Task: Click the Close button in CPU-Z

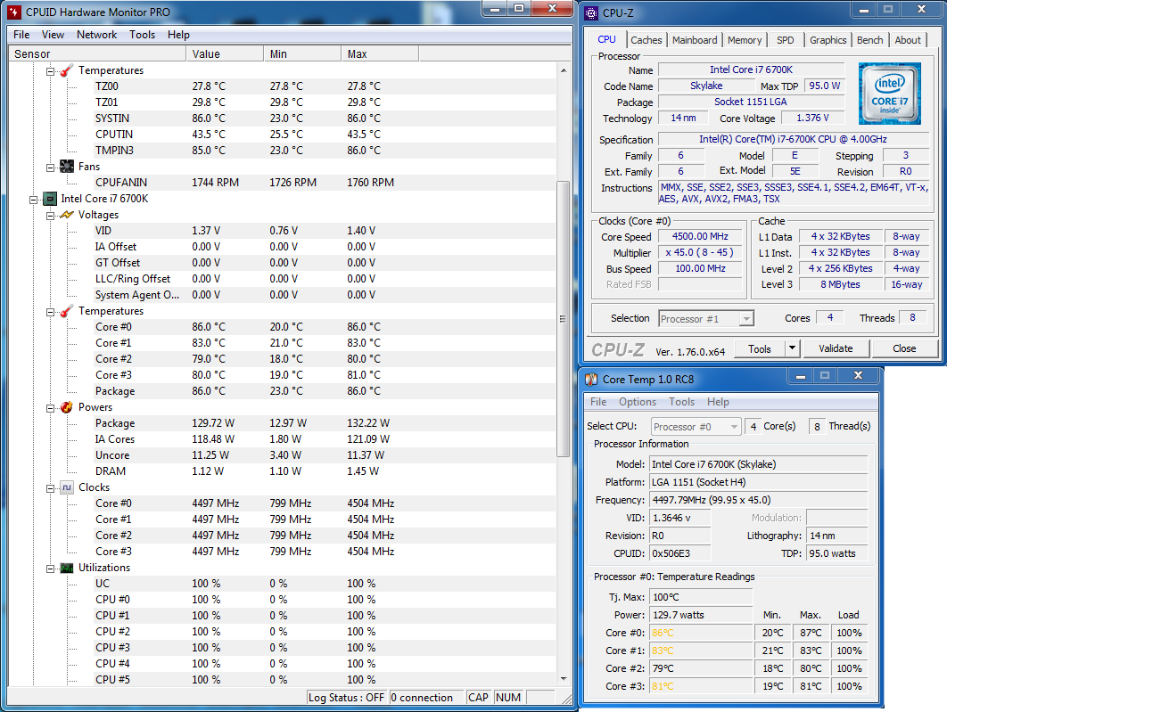Action: pos(904,348)
